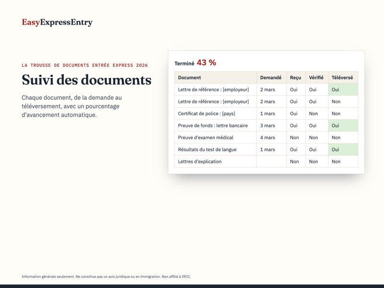This screenshot has width=384, height=288.
Task: Click the 'Demandé' column header
Action: coord(272,77)
